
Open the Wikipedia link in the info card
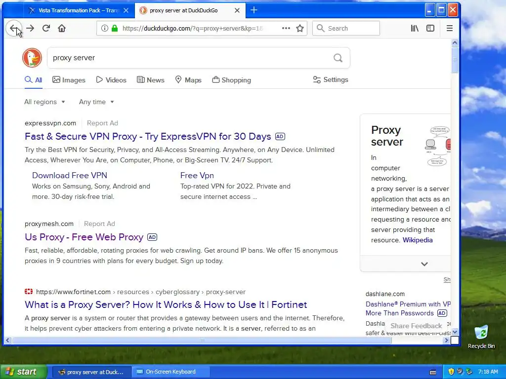418,240
